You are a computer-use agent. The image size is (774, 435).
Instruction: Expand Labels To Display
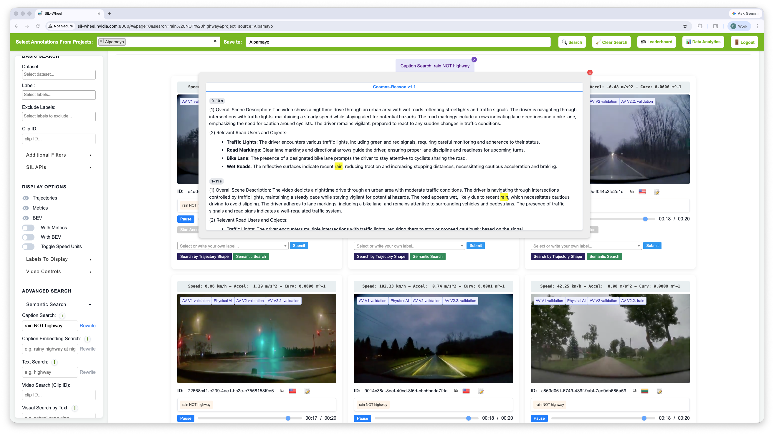point(59,259)
